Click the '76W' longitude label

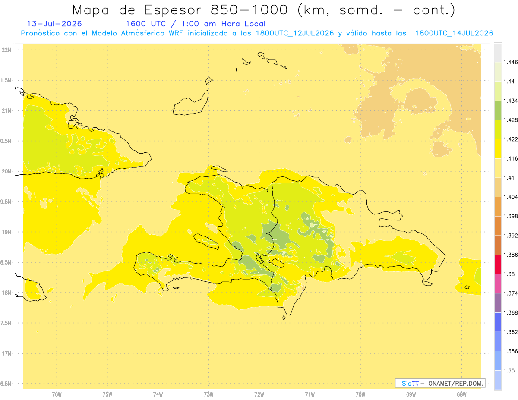tap(57, 394)
